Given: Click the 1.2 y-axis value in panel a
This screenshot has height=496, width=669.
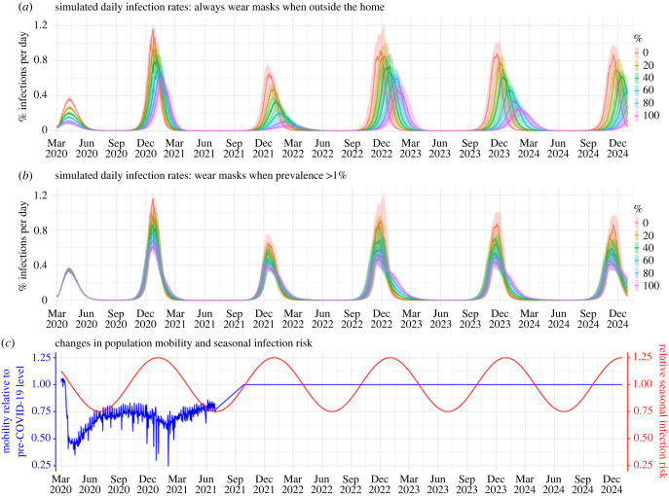Looking at the screenshot, I should click(41, 25).
